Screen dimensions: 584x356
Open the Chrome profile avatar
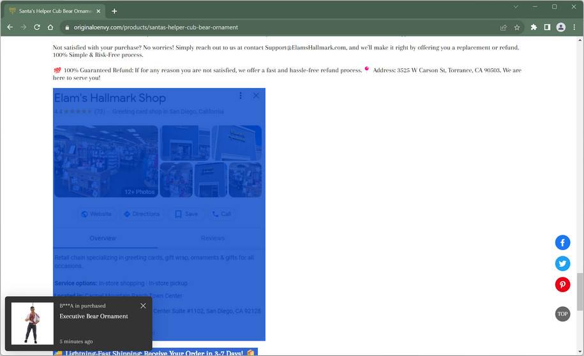pyautogui.click(x=560, y=27)
